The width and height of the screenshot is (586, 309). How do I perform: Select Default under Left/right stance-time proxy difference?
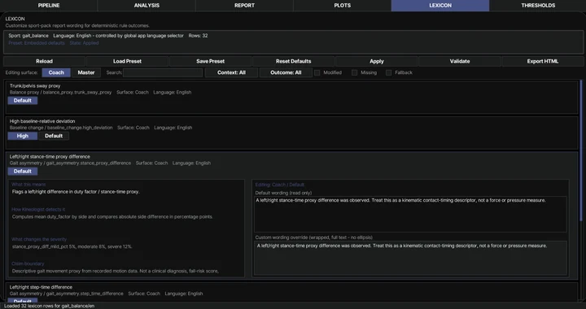pyautogui.click(x=23, y=172)
